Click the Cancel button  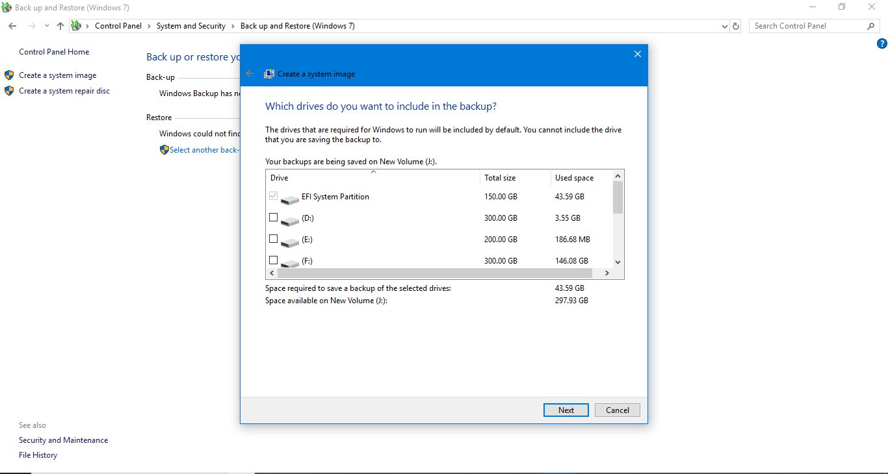(618, 410)
